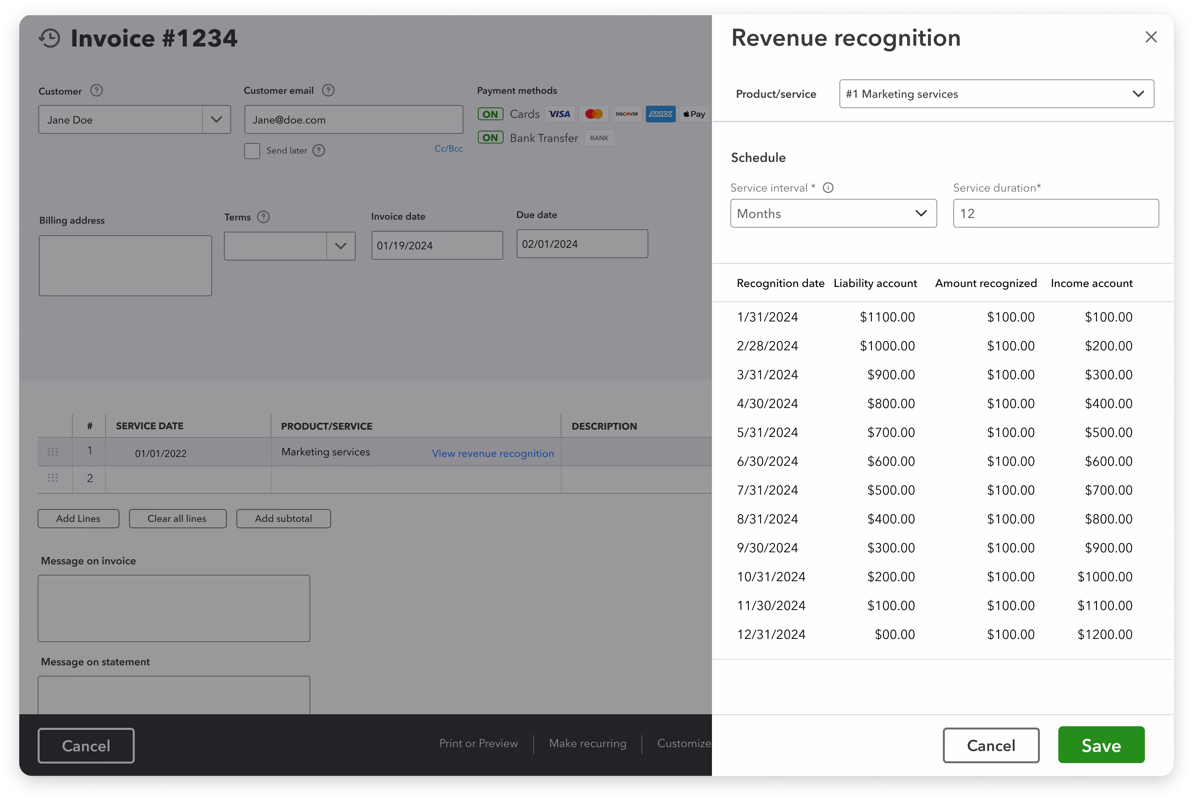Expand the Service interval Months dropdown
The height and width of the screenshot is (800, 1193).
833,213
